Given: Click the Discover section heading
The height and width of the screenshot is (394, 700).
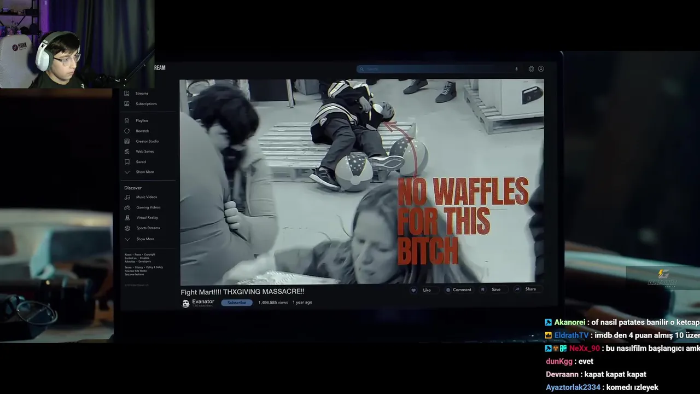Looking at the screenshot, I should (133, 188).
